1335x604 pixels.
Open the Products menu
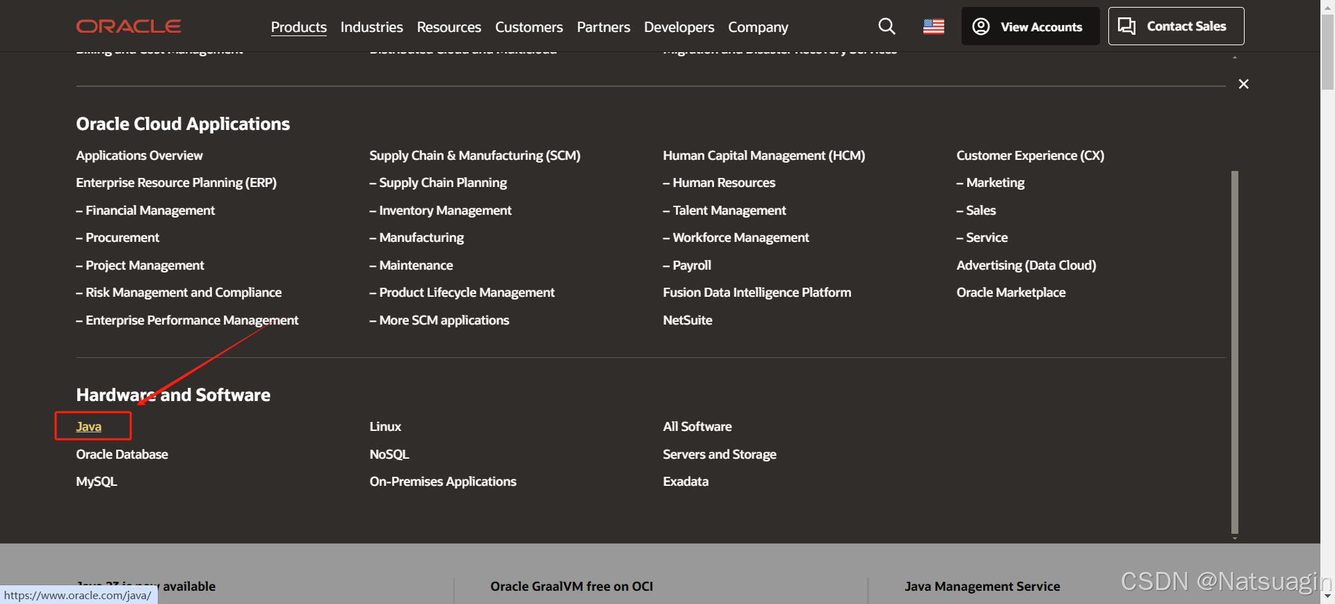(x=299, y=27)
